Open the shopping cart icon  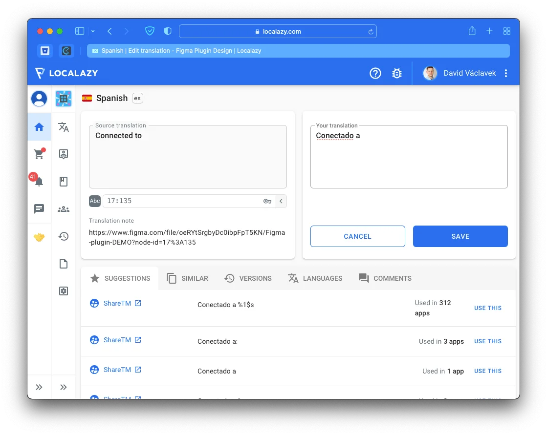coord(39,154)
